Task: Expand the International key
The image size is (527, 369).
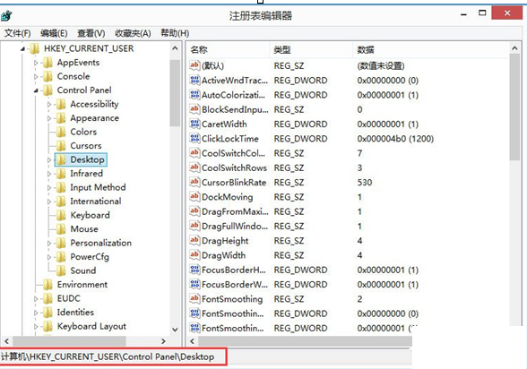Action: (x=49, y=202)
